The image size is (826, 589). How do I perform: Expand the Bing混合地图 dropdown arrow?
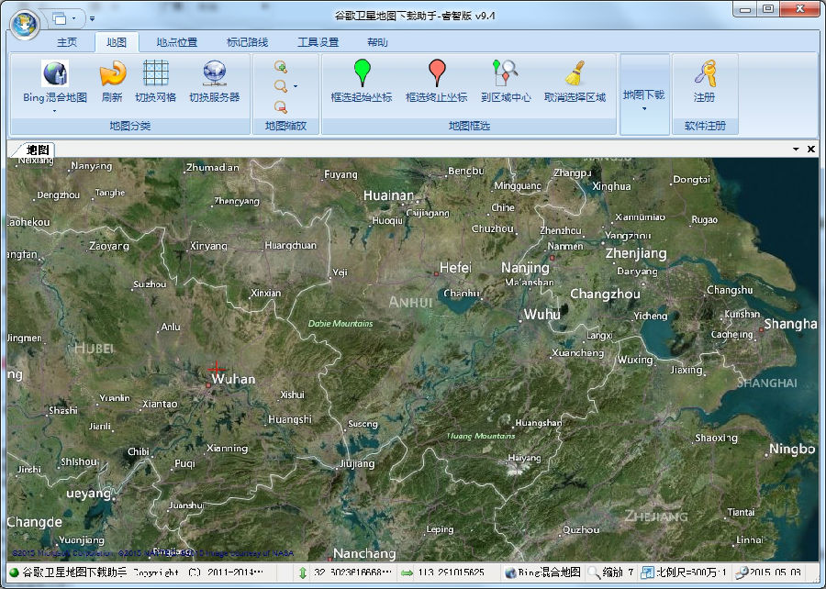click(x=54, y=111)
